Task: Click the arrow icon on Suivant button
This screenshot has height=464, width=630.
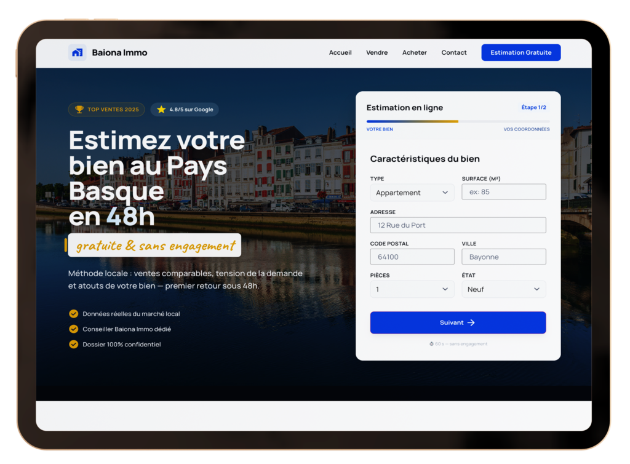Action: coord(471,322)
